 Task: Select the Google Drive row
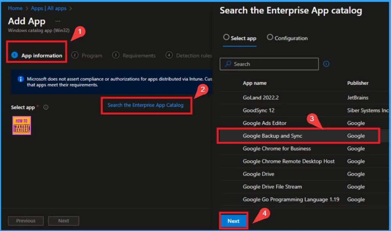tap(304, 174)
